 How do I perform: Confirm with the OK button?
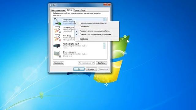pyautogui.click(x=79, y=69)
